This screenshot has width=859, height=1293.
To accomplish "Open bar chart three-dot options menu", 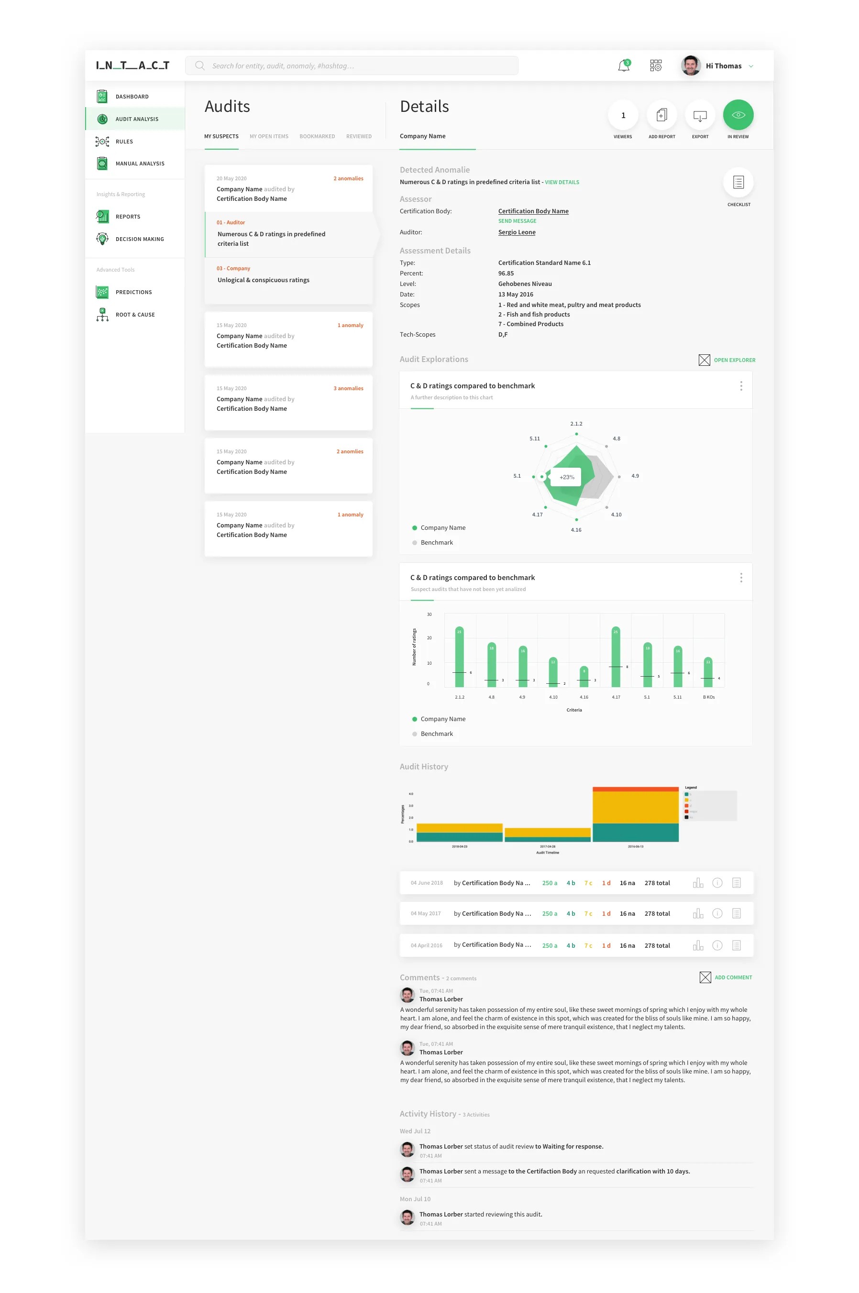I will pyautogui.click(x=741, y=578).
